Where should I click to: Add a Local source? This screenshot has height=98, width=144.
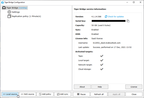[x=10, y=94]
